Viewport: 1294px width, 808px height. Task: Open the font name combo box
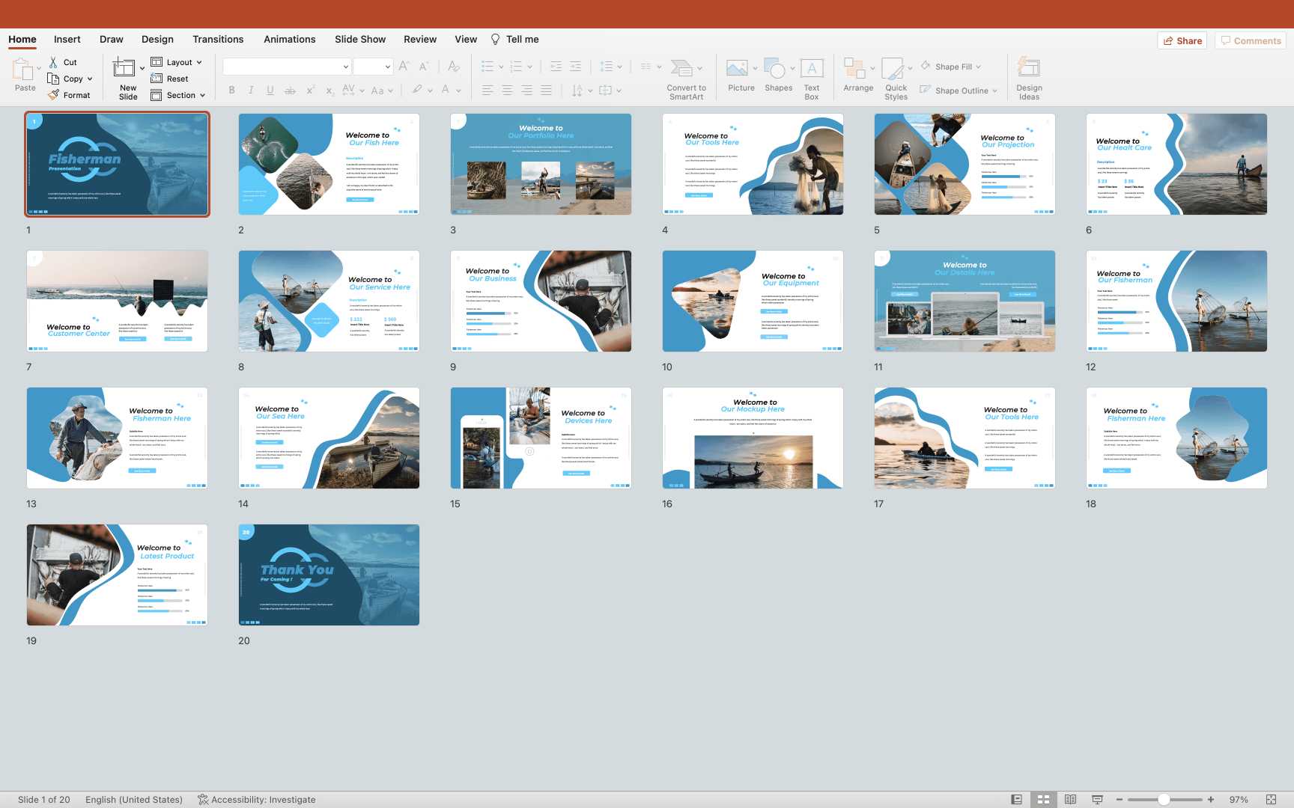pos(287,67)
